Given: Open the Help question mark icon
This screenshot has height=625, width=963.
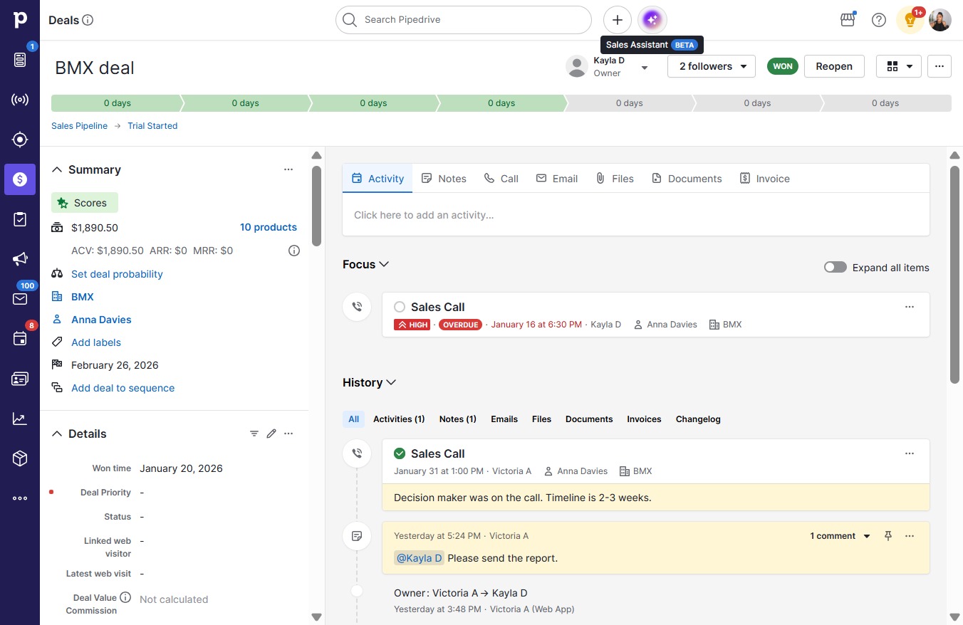Looking at the screenshot, I should [x=879, y=20].
